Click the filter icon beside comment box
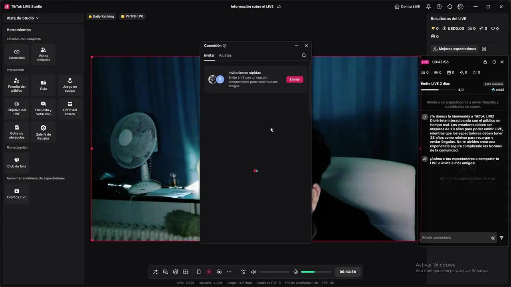 (x=501, y=238)
